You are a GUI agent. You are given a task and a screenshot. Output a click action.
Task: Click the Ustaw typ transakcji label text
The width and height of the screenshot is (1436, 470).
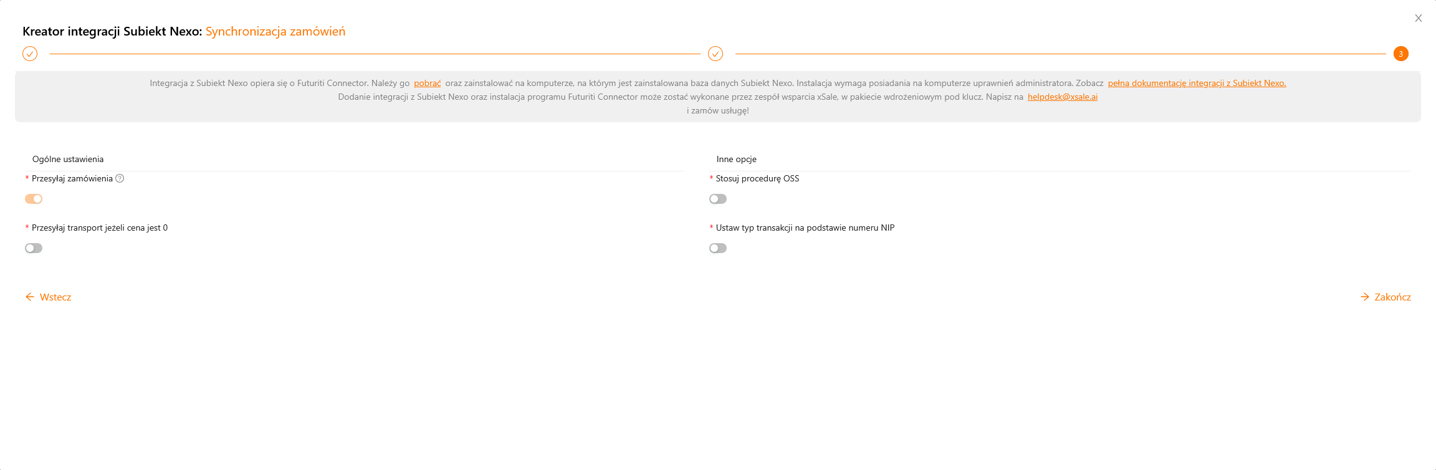(805, 228)
